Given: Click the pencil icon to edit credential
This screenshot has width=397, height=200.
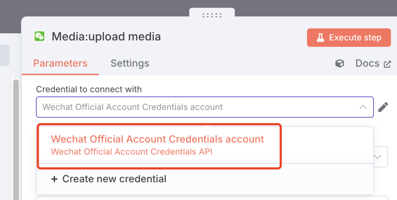Looking at the screenshot, I should 383,107.
